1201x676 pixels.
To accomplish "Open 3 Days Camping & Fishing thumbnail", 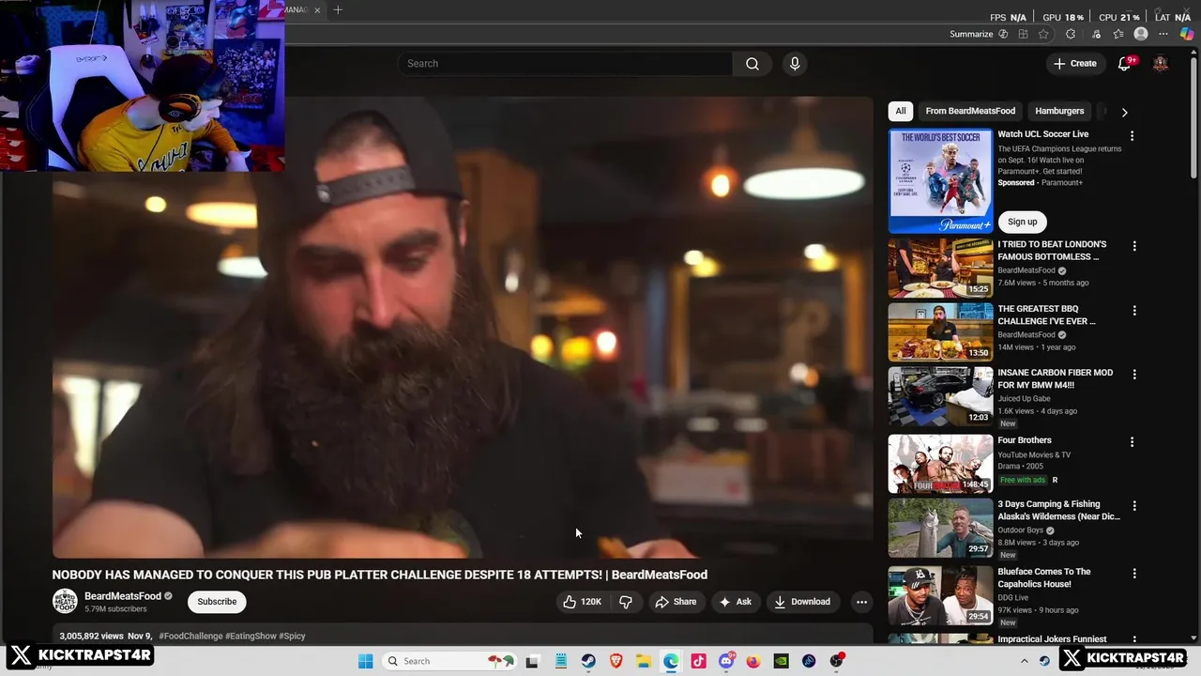I will 940,527.
